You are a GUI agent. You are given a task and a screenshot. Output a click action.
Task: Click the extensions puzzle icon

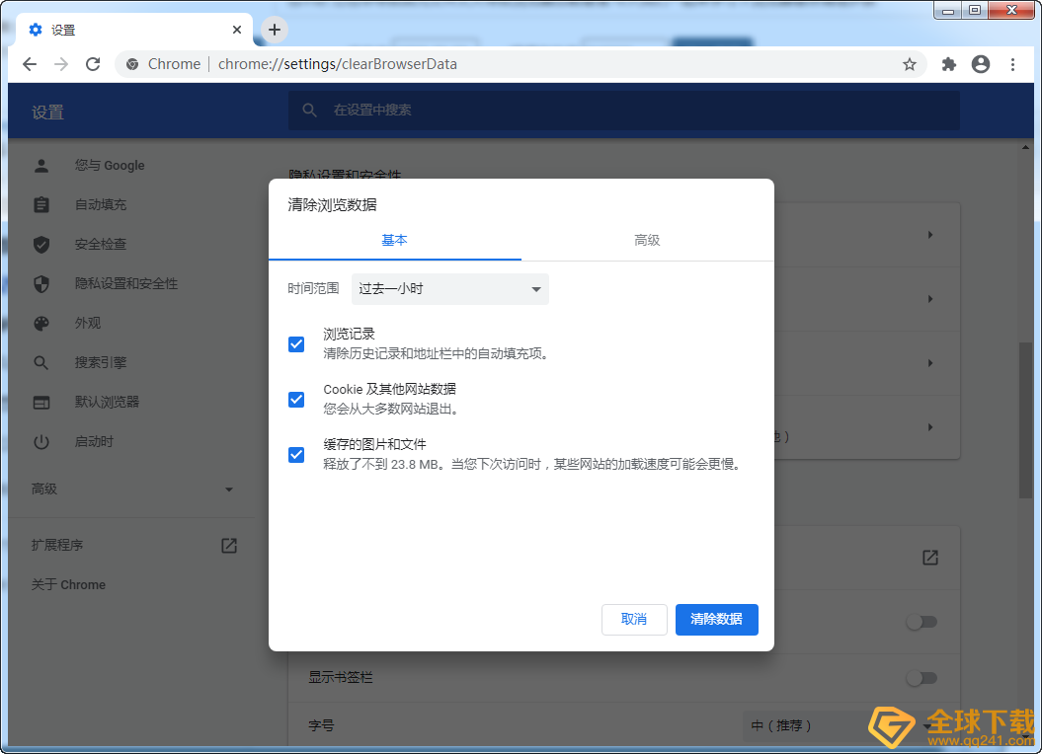coord(947,63)
